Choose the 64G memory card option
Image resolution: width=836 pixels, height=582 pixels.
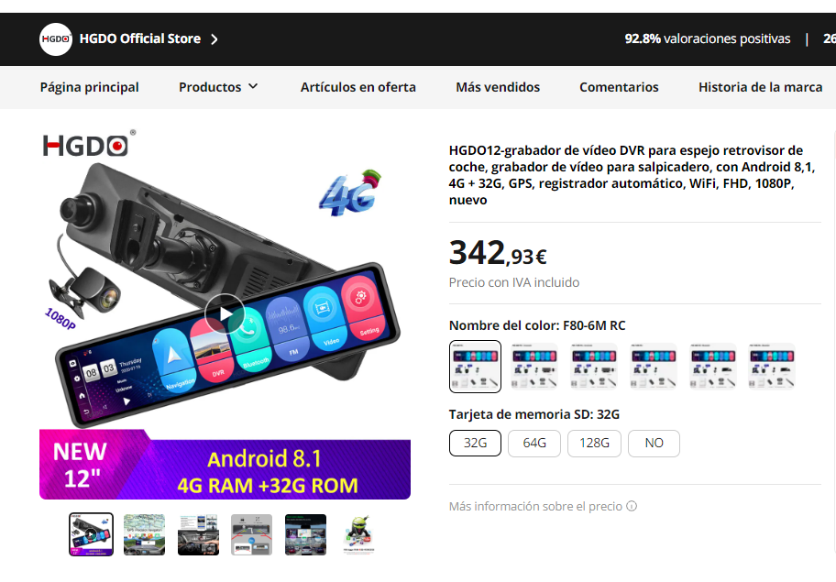(x=534, y=443)
